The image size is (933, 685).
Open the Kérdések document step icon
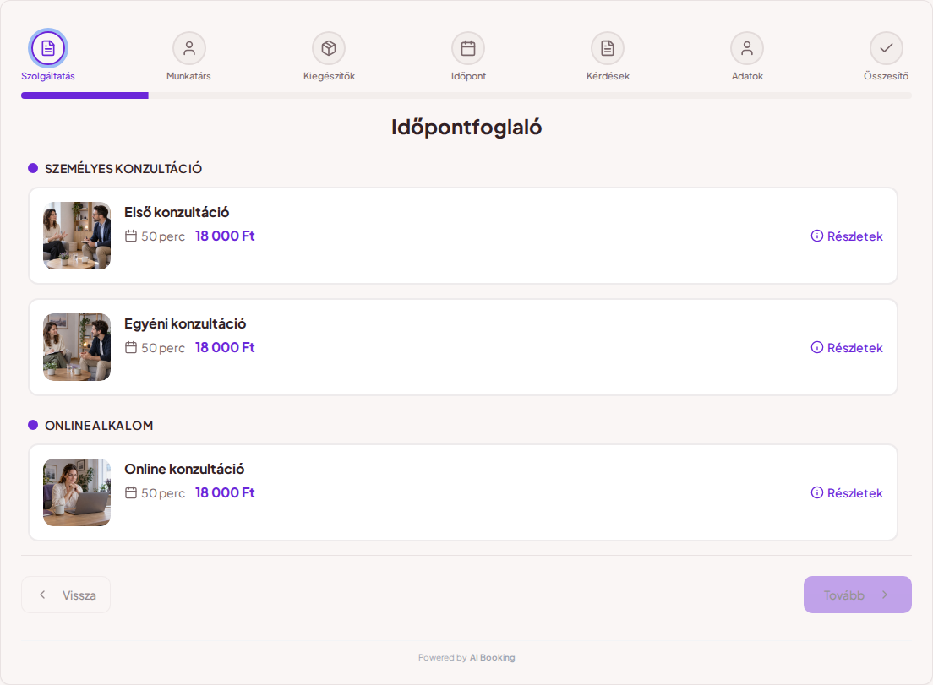[608, 48]
